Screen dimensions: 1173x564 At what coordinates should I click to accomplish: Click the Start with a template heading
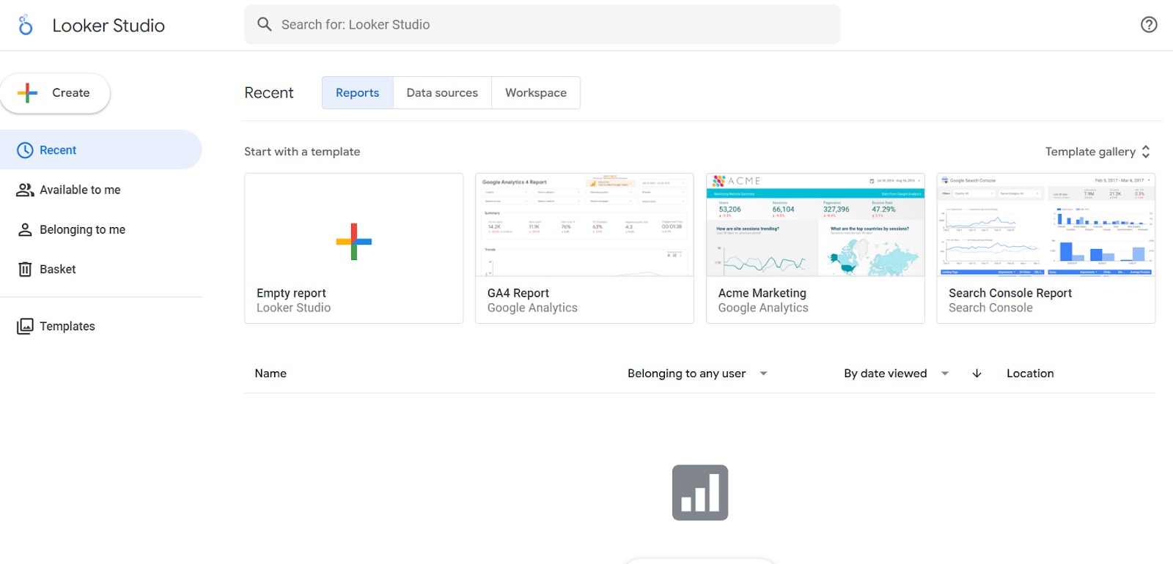pyautogui.click(x=302, y=152)
